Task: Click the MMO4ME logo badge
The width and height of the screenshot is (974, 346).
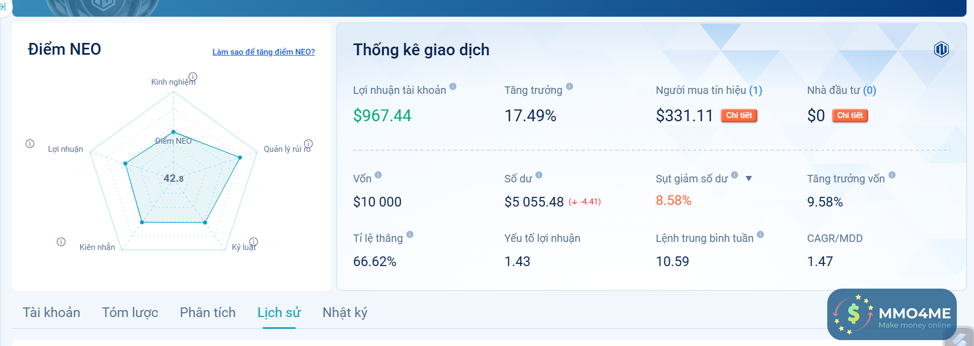Action: [x=892, y=314]
